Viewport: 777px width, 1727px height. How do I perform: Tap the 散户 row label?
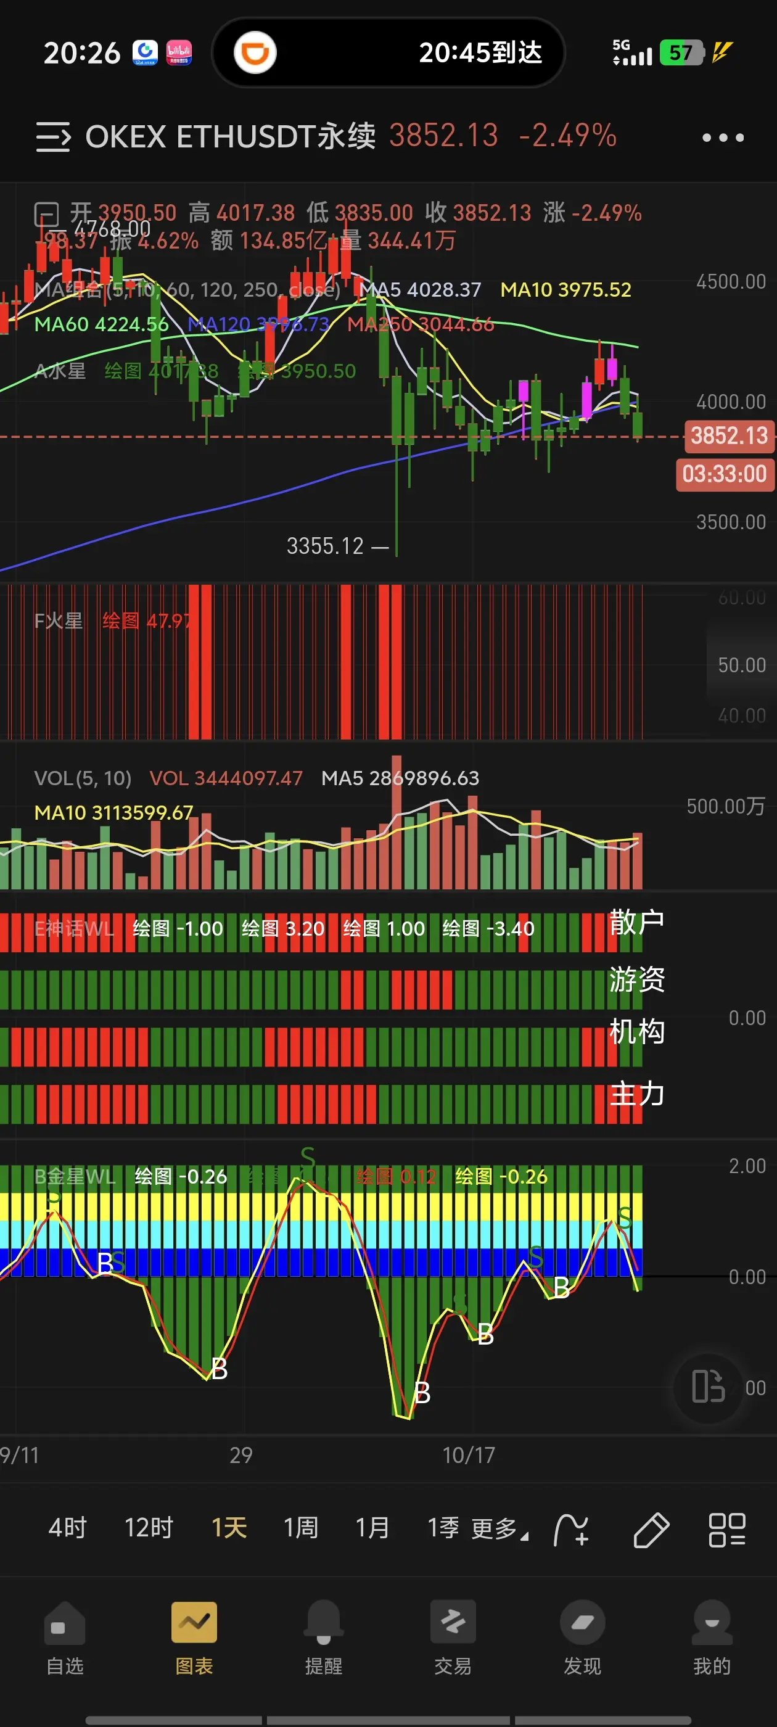637,923
